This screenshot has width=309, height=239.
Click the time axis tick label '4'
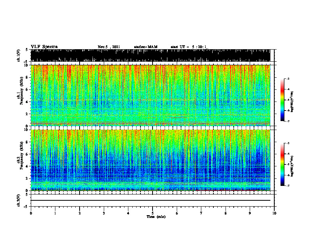[128, 213]
